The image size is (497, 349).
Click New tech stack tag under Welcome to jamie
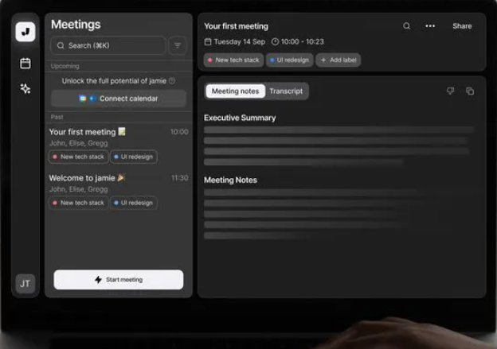click(x=79, y=203)
